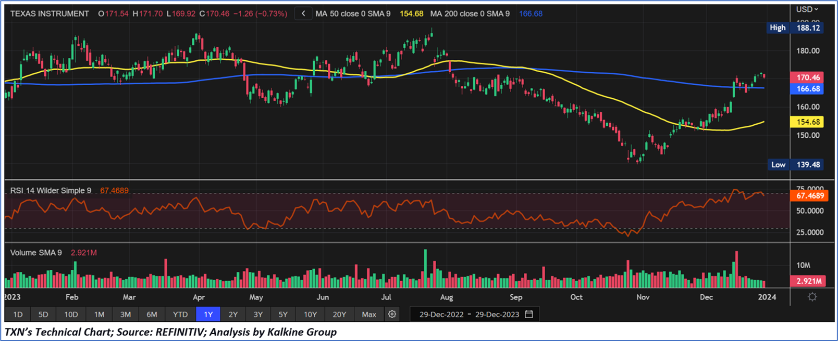This screenshot has height=341, width=838.
Task: Select the 10Y time range
Action: 310,314
